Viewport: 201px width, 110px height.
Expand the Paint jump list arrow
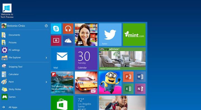point(46,82)
